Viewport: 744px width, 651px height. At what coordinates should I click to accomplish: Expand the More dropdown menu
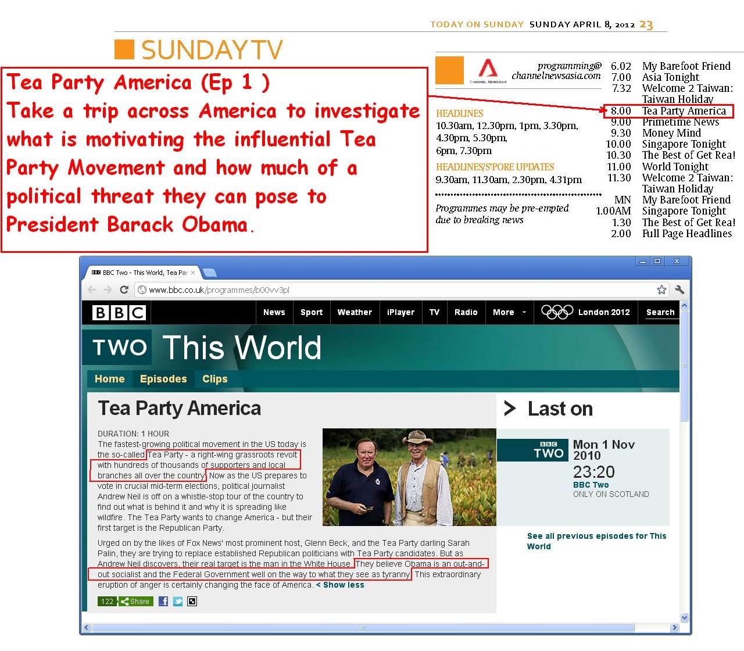(509, 312)
